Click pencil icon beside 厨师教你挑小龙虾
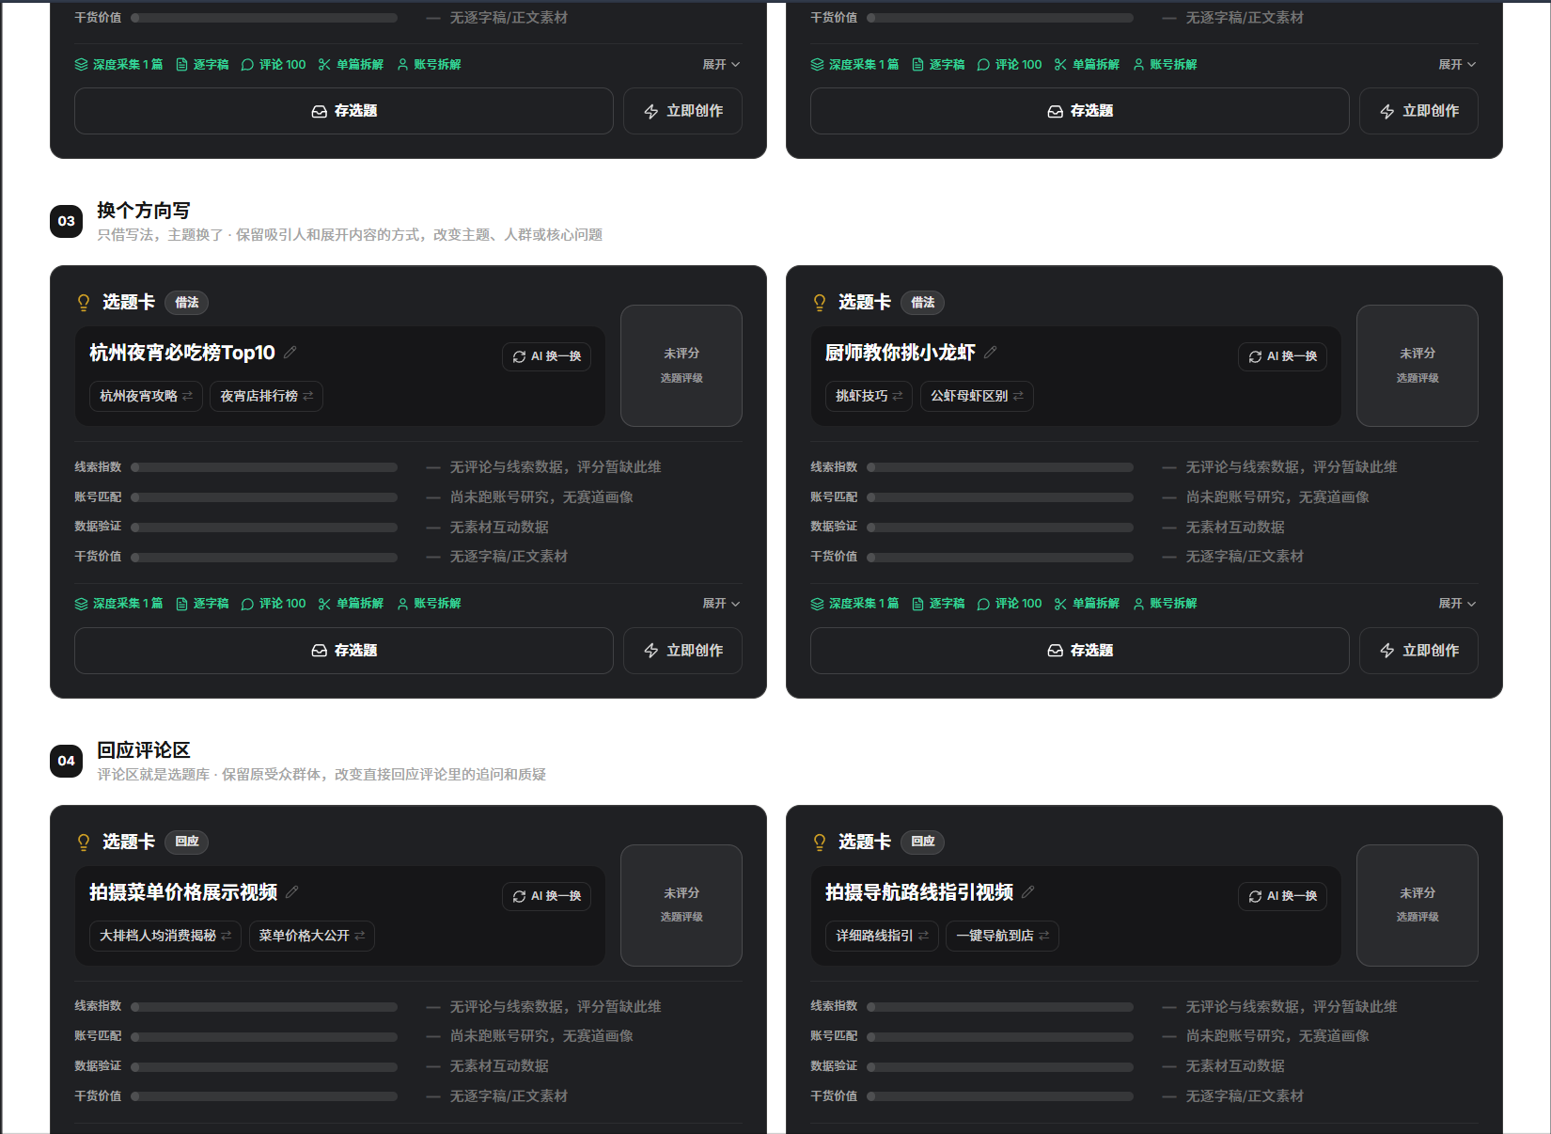 click(x=991, y=352)
